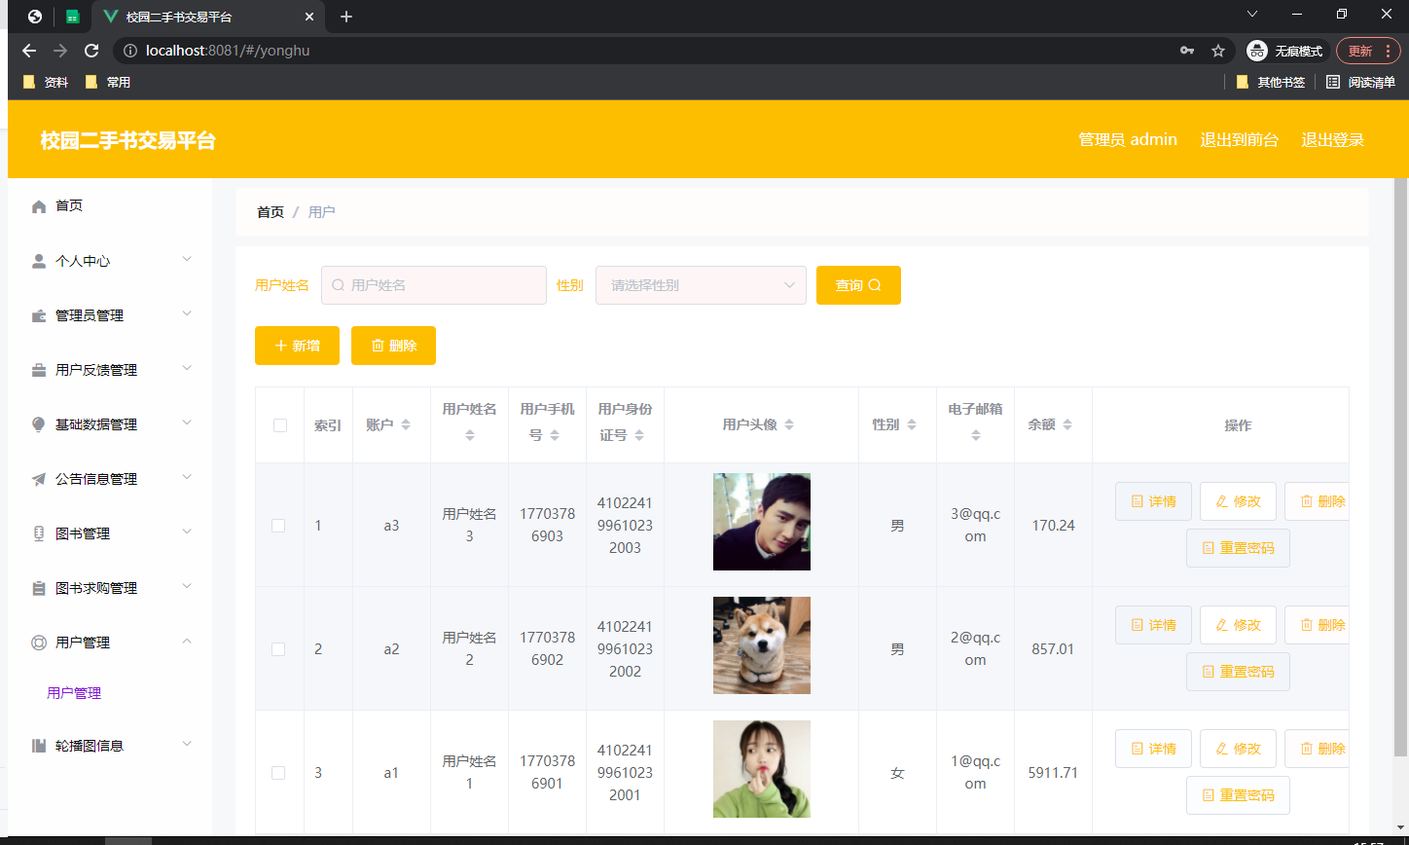
Task: Click 退出到前台 in header
Action: (1239, 139)
